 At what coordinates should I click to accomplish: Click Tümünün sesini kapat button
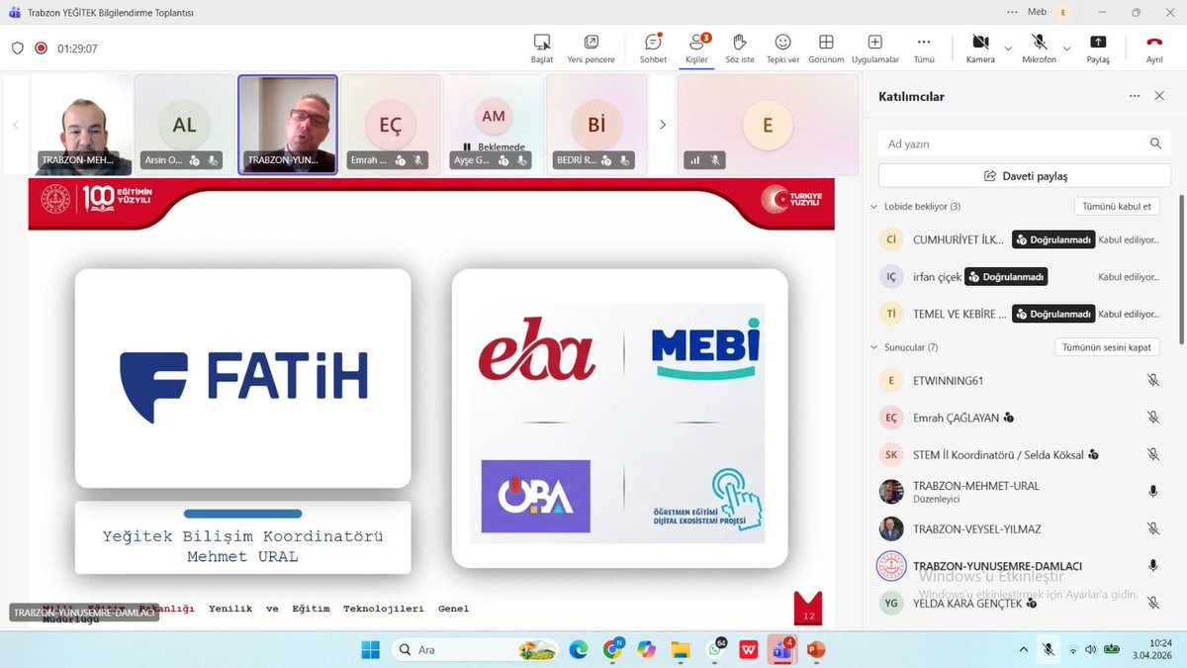[x=1107, y=347]
